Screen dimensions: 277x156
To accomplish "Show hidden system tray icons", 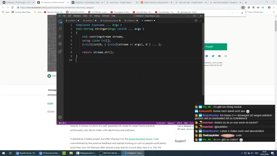I will point(242,153).
